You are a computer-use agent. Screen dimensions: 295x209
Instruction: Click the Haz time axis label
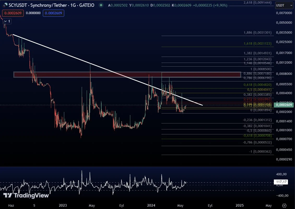pyautogui.click(x=11, y=205)
